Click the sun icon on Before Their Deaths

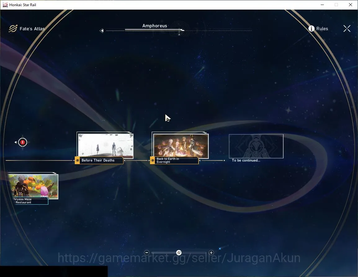pos(77,160)
